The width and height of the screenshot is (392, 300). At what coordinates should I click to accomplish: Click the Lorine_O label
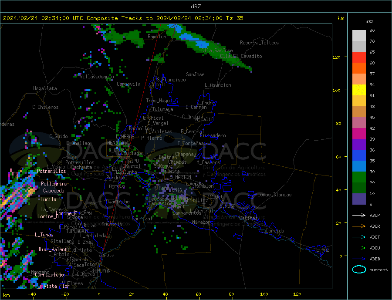click(x=48, y=216)
